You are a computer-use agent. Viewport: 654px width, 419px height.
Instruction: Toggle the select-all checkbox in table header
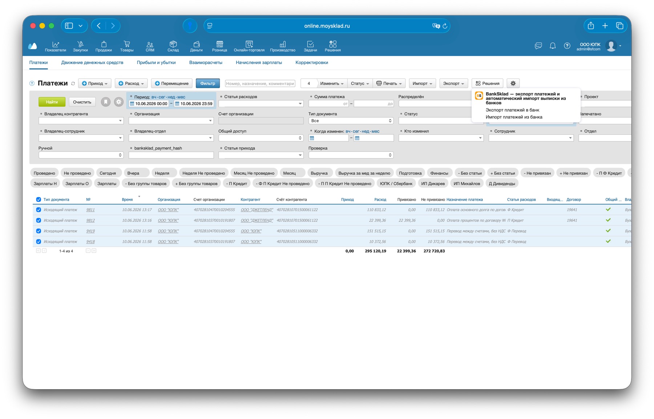click(x=39, y=199)
